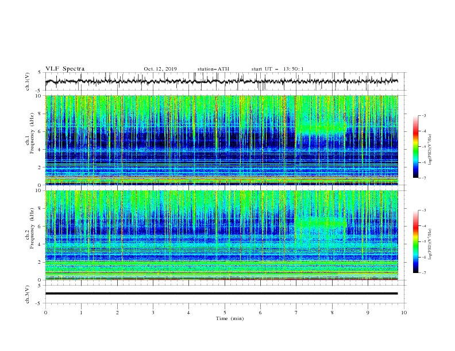This screenshot has width=455, height=351.
Task: Click the last time-axis tick label "10"
Action: 404,313
